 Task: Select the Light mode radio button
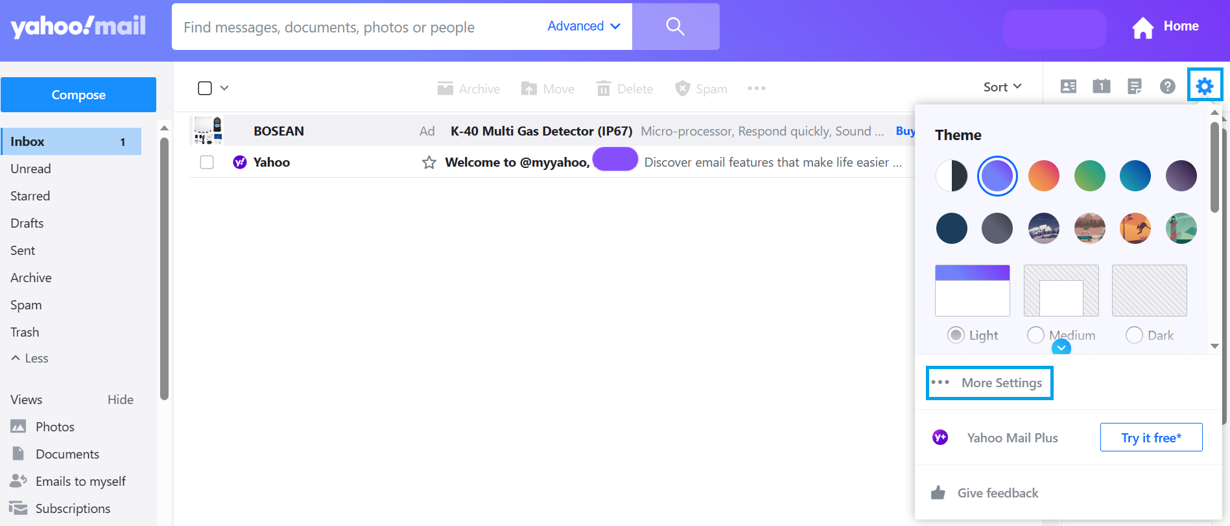[x=956, y=335]
